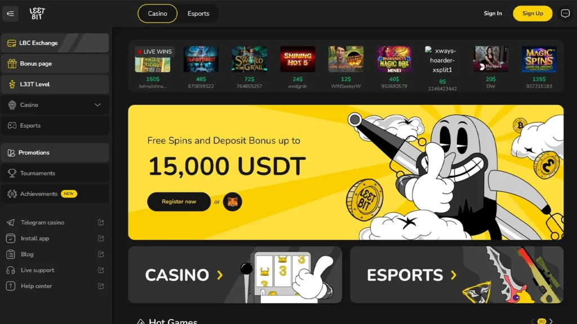Image resolution: width=577 pixels, height=324 pixels.
Task: Switch to the Esports top tab
Action: pyautogui.click(x=198, y=13)
